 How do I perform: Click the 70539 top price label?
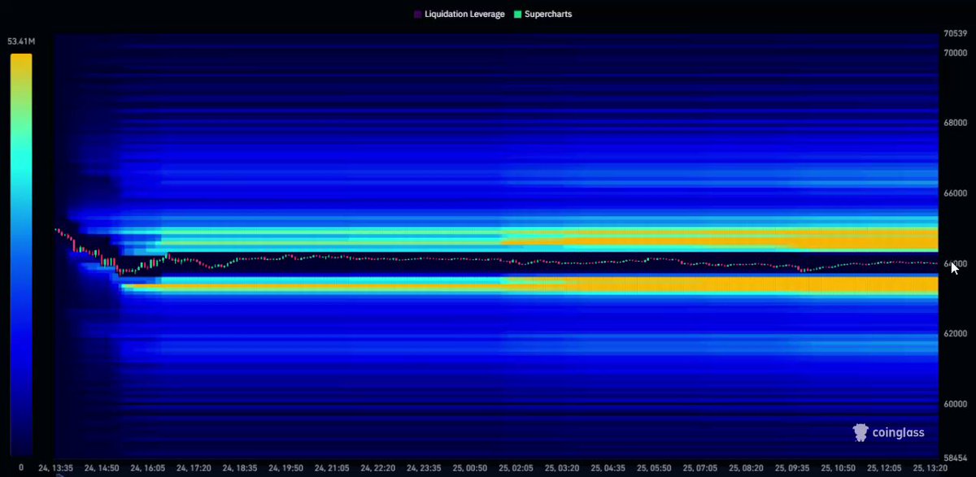coord(954,34)
